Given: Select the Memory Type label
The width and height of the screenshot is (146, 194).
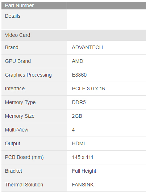Looking at the screenshot, I should tap(20, 103).
